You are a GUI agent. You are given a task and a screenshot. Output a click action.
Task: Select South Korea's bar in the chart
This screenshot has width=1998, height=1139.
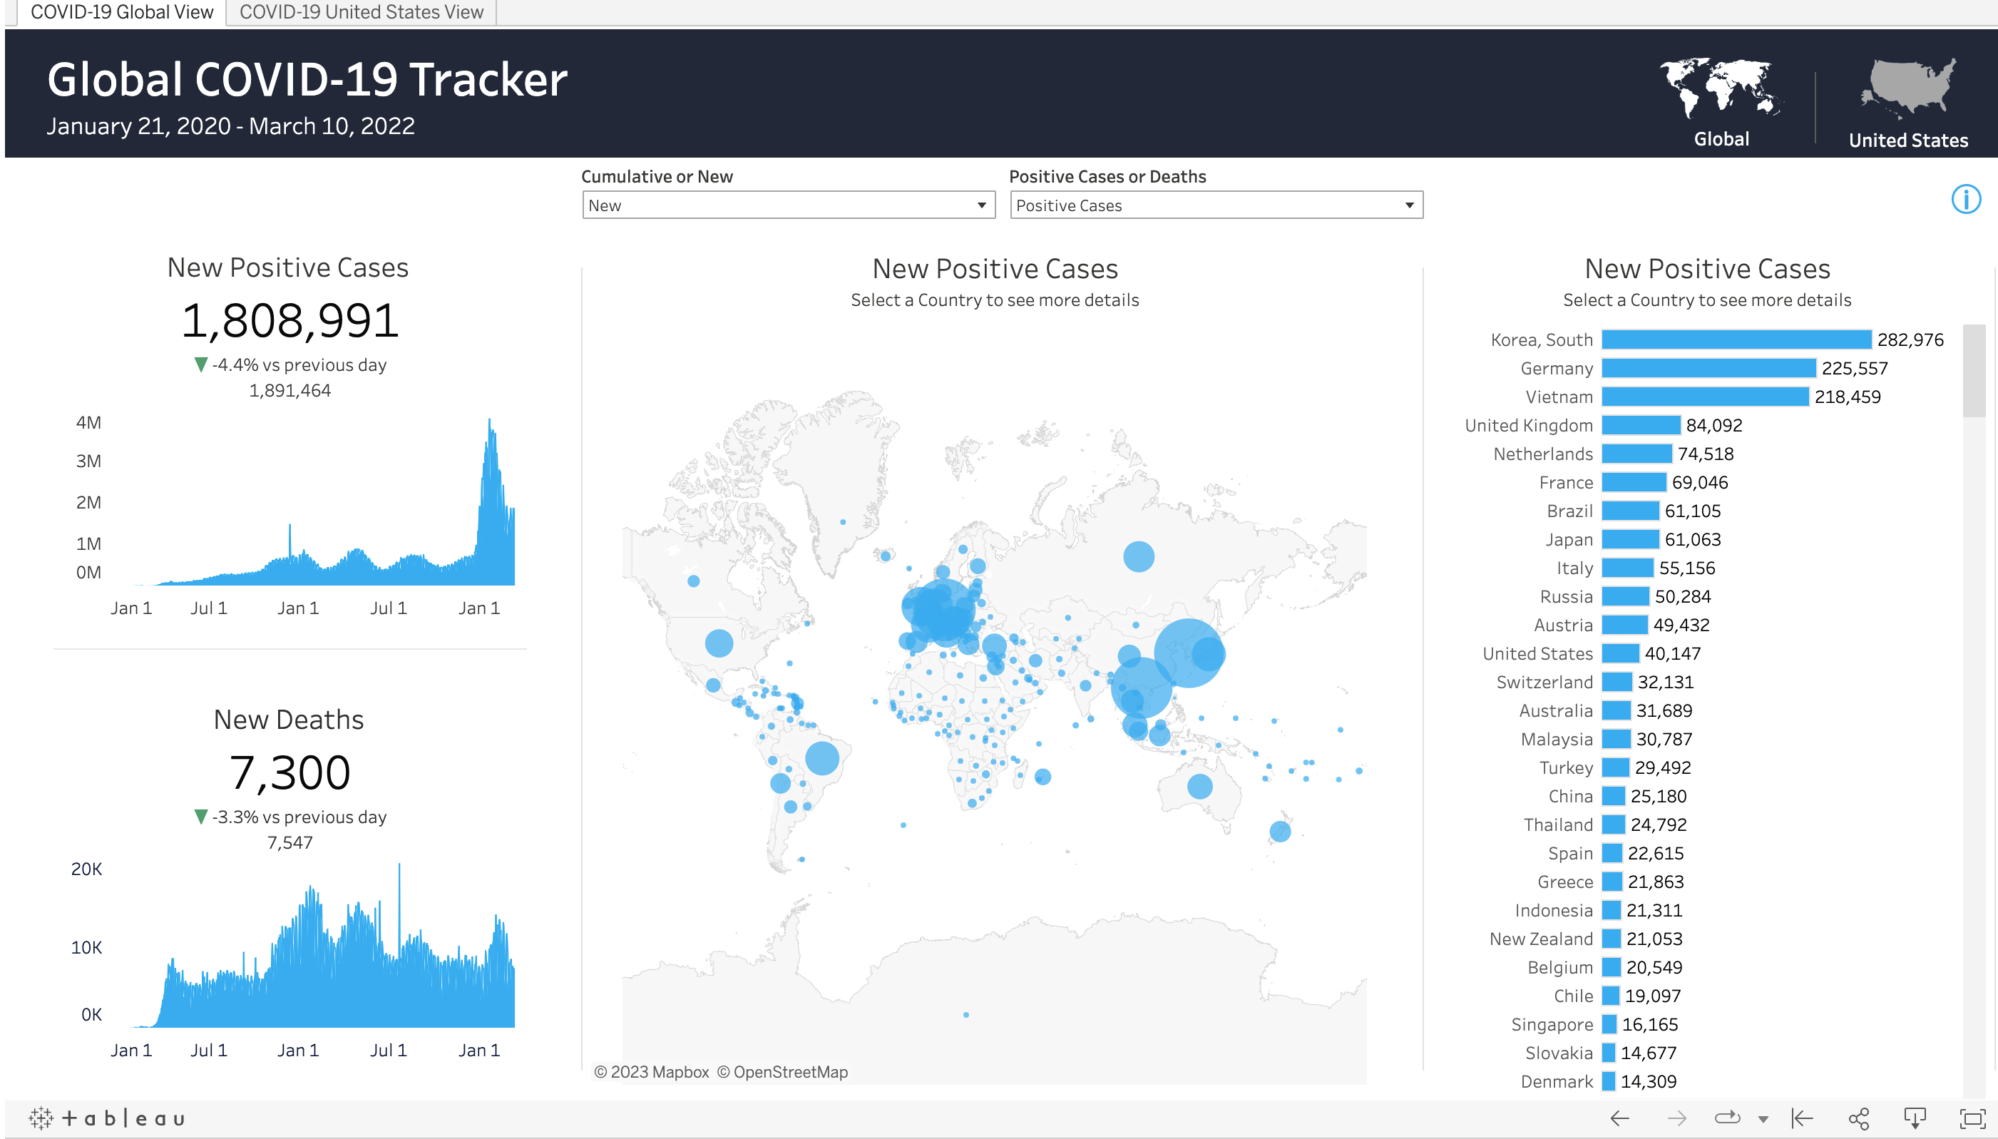(x=1736, y=339)
